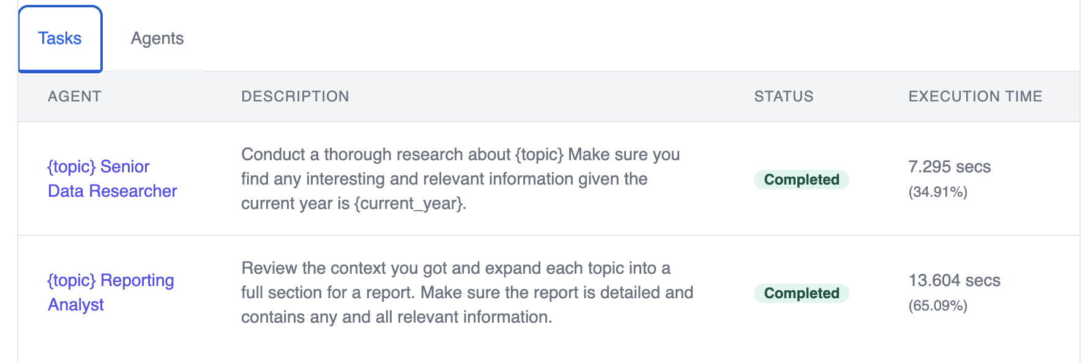Switch to the Agents tab
Viewport: 1088px width, 363px height.
157,38
